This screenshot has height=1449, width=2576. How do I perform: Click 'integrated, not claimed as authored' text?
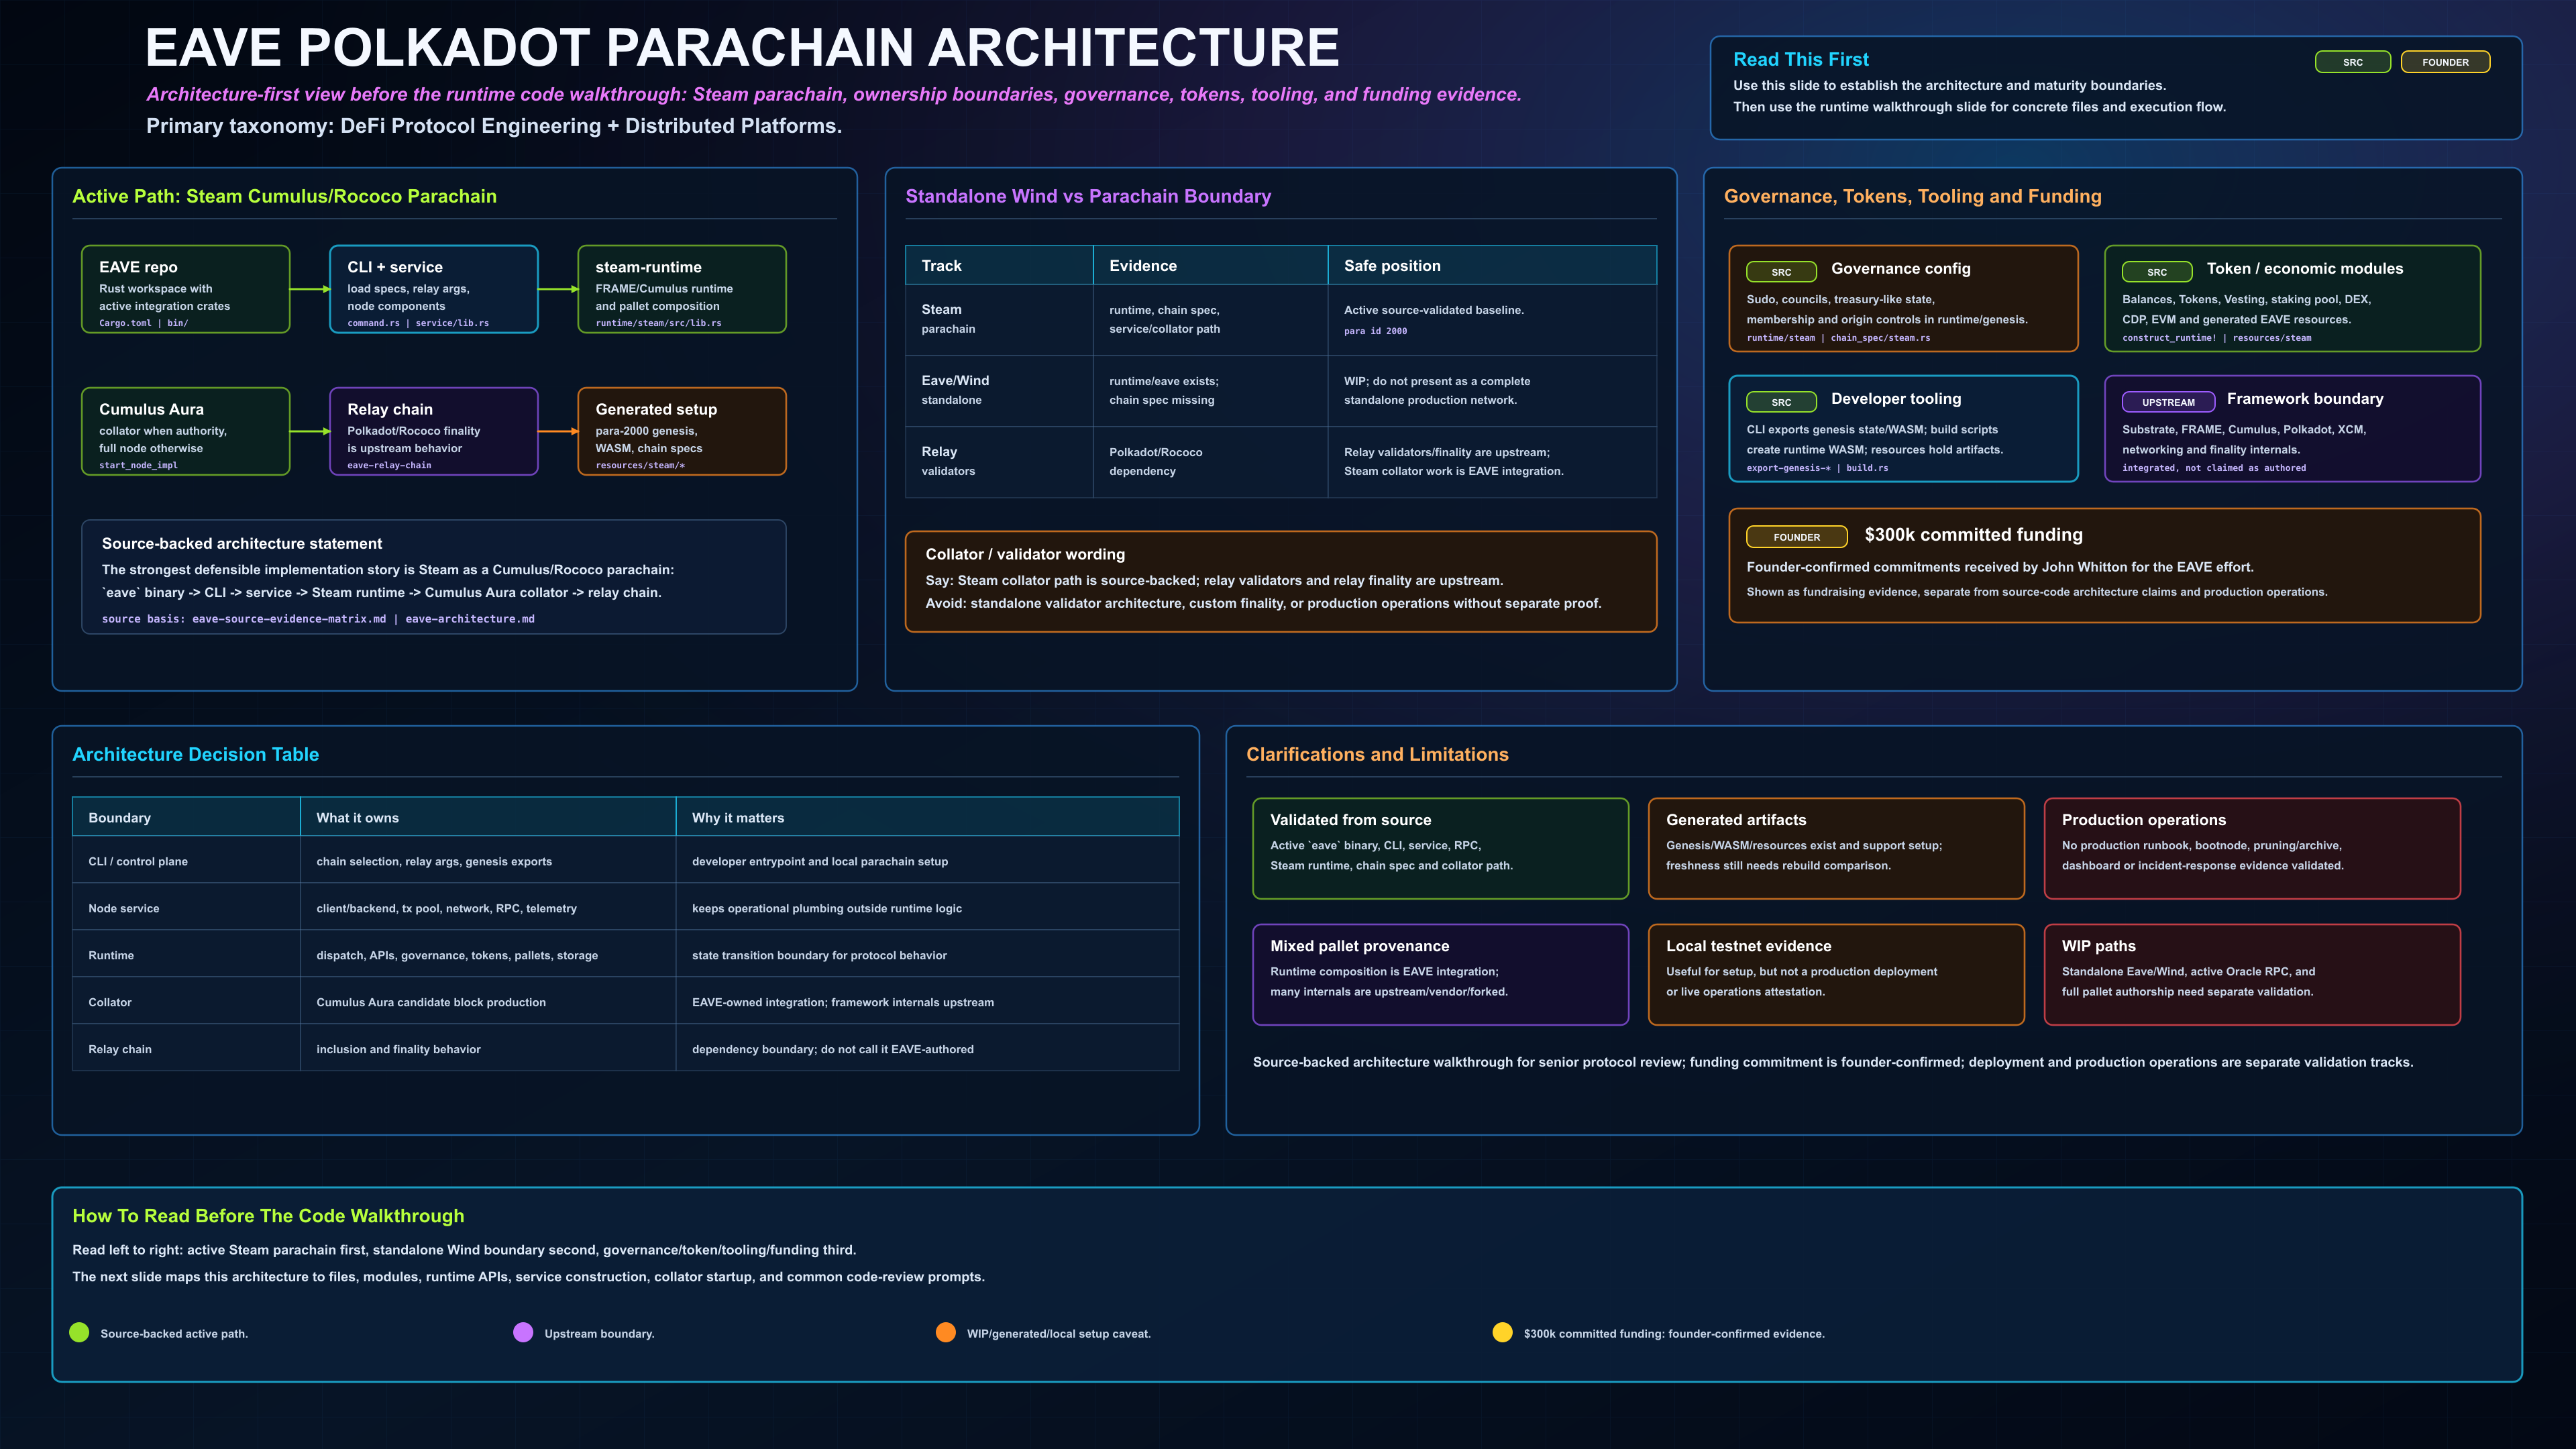[2214, 468]
